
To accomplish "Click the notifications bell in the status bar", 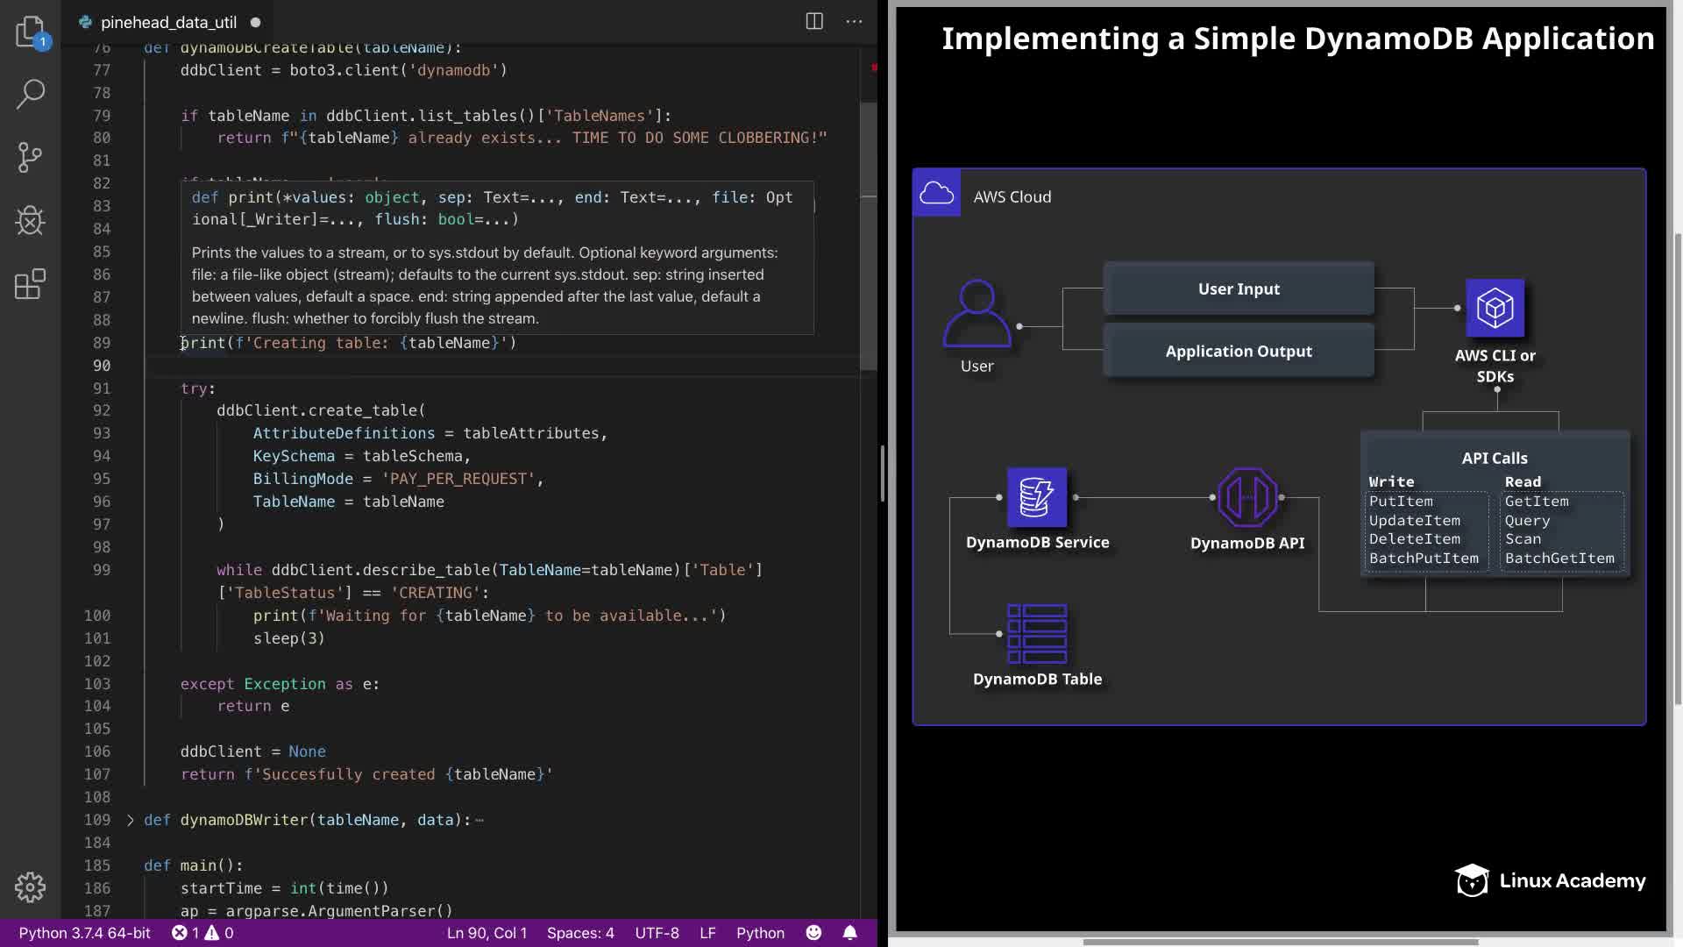I will 849,933.
